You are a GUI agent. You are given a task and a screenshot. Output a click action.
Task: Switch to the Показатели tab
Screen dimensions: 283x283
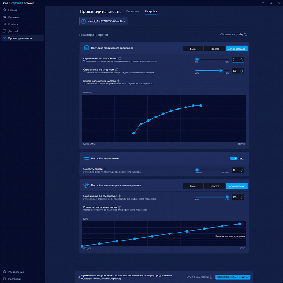(x=133, y=11)
